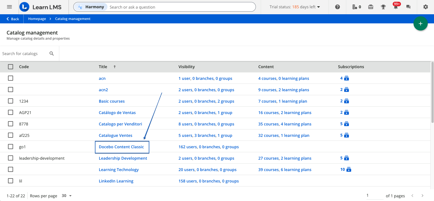Screen dimensions: 434x201
Task: Open the hamburger navigation menu
Action: pos(9,7)
